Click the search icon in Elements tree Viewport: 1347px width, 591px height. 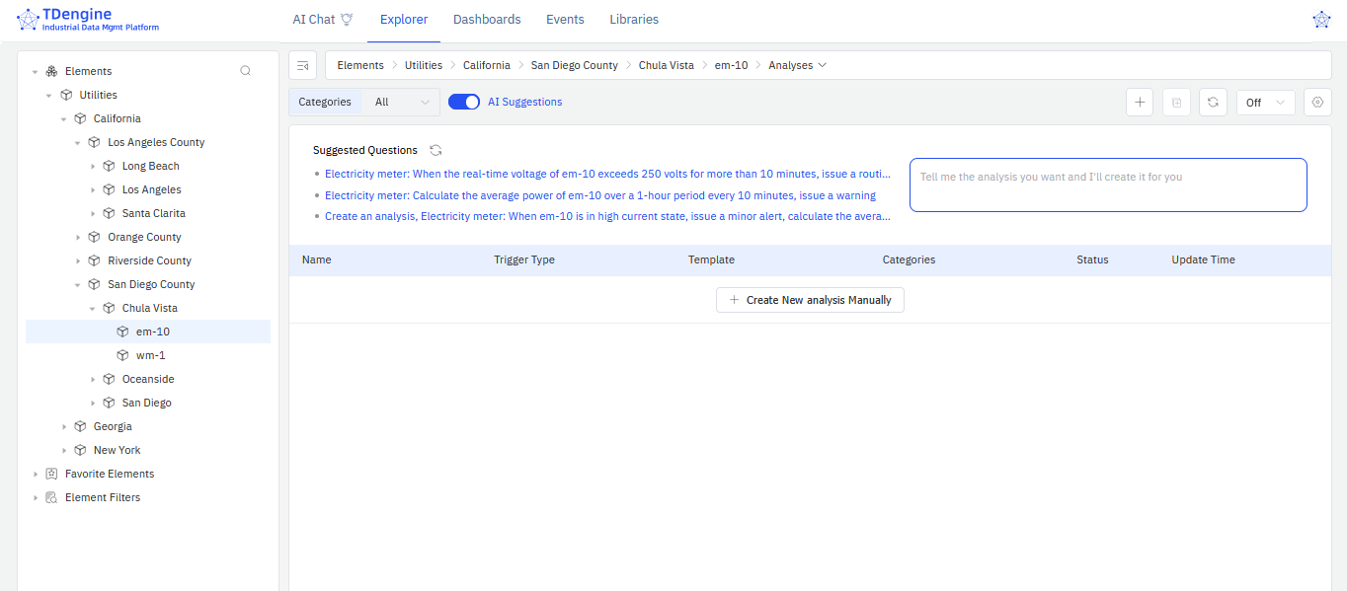coord(246,71)
